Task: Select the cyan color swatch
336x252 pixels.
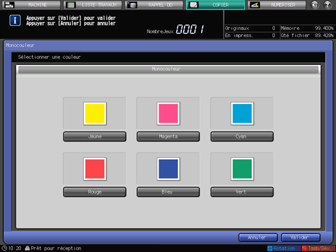Action: (x=242, y=114)
